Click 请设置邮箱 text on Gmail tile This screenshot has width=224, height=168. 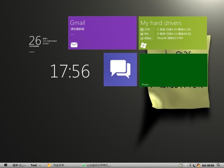[x=77, y=29]
